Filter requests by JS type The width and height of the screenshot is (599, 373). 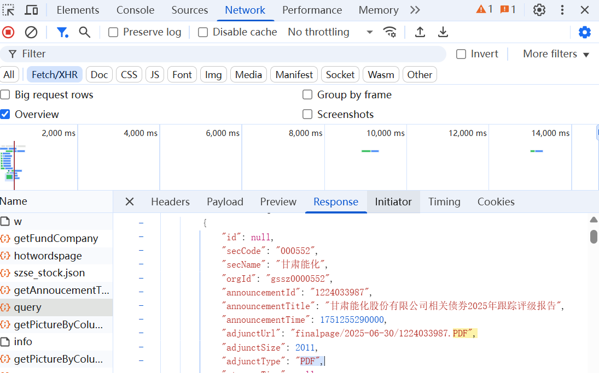click(x=155, y=75)
